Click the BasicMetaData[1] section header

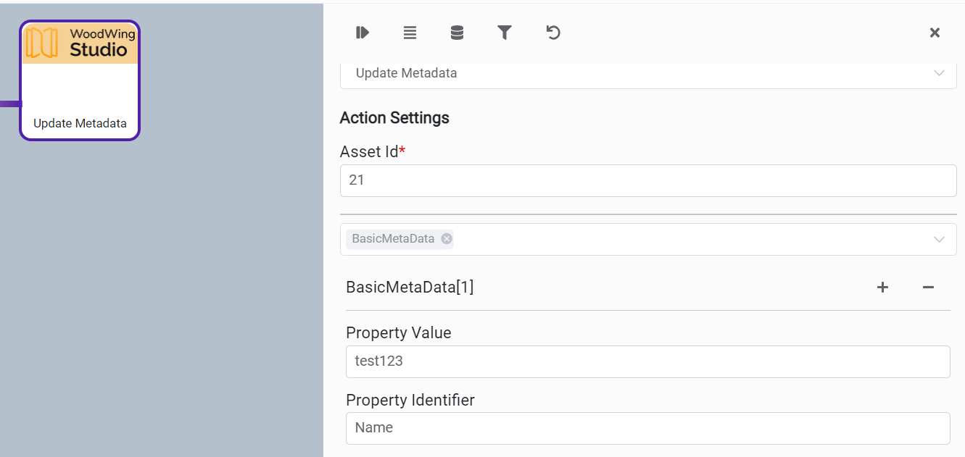click(410, 288)
